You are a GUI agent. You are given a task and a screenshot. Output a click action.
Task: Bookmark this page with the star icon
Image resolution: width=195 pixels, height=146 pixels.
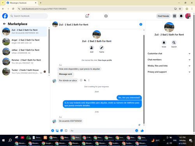[180, 9]
